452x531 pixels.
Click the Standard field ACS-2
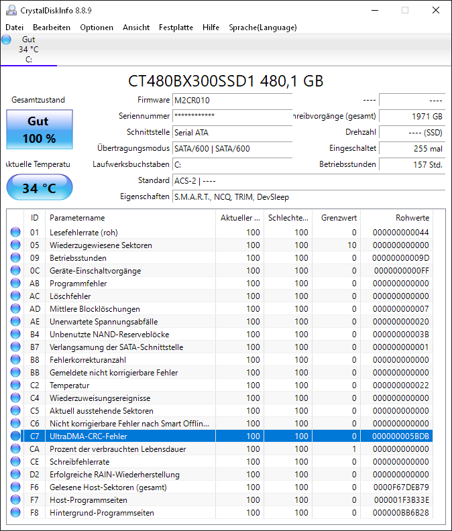(308, 181)
